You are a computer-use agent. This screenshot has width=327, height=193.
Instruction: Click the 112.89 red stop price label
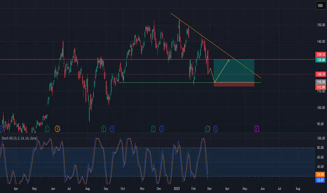(321, 87)
